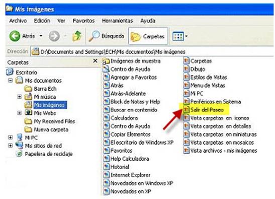275x199 pixels.
Task: Click the Papelera de reciclaje icon
Action: point(19,154)
